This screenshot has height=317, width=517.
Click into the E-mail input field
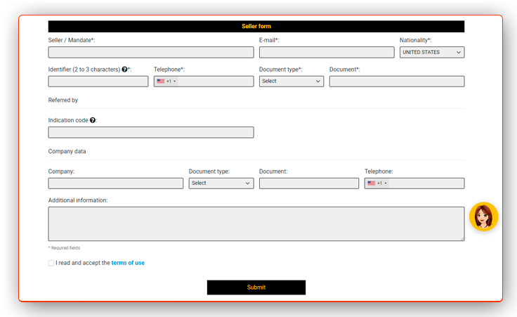(x=327, y=52)
